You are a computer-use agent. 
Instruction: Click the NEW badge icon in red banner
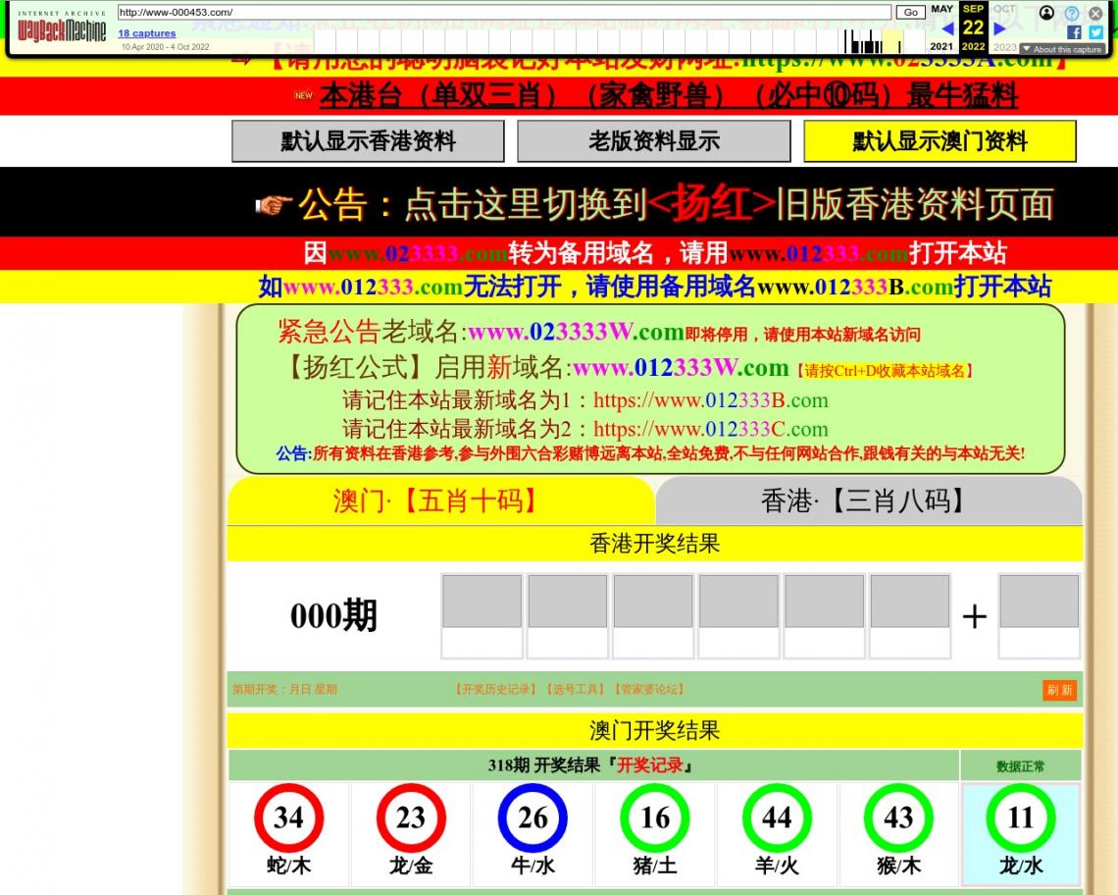coord(304,95)
